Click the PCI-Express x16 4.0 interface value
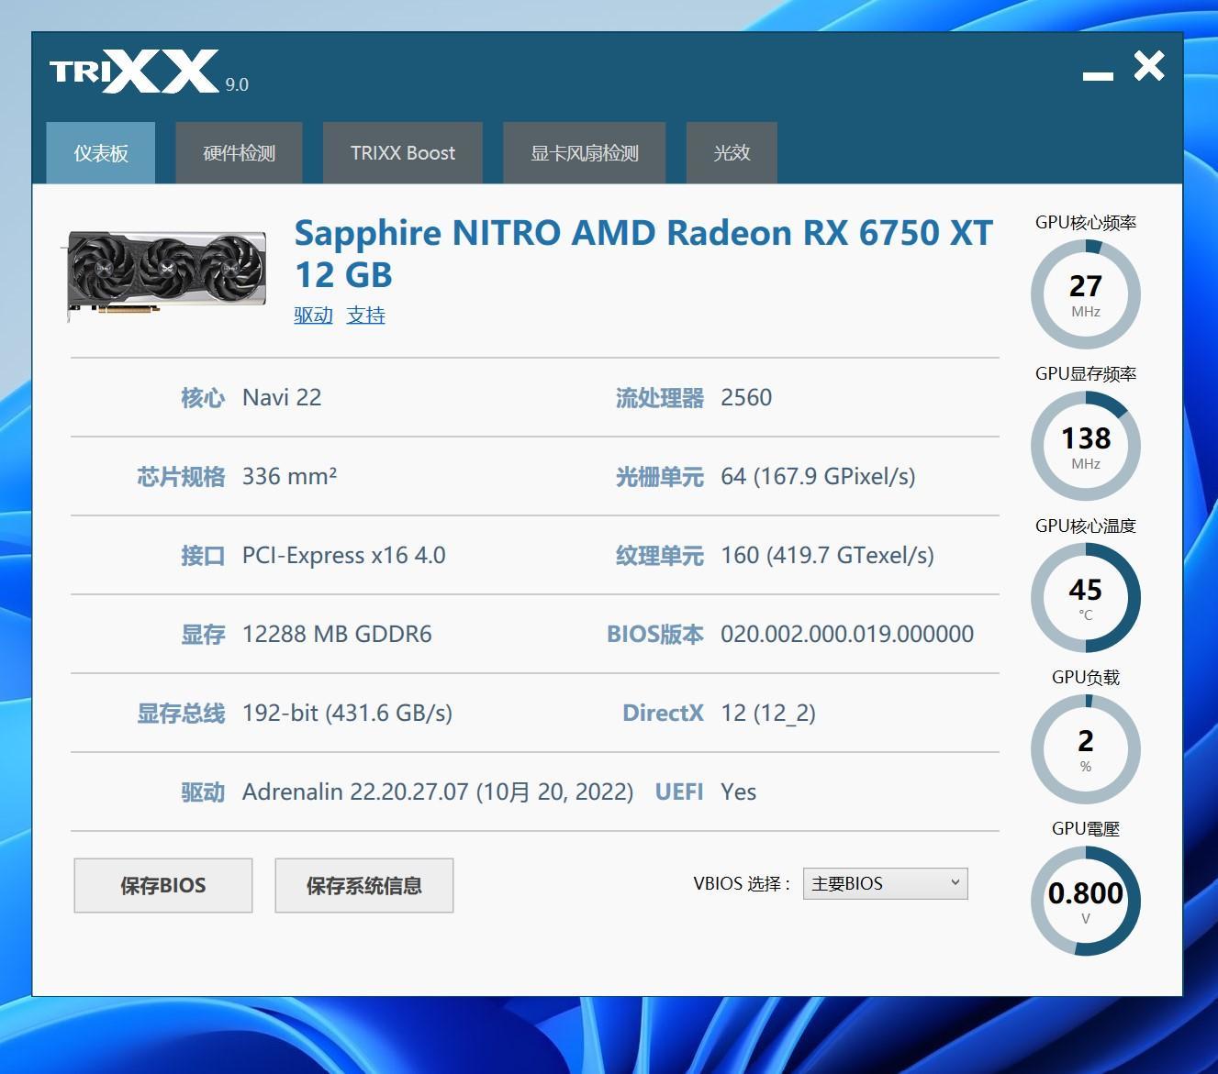1218x1074 pixels. [x=344, y=555]
